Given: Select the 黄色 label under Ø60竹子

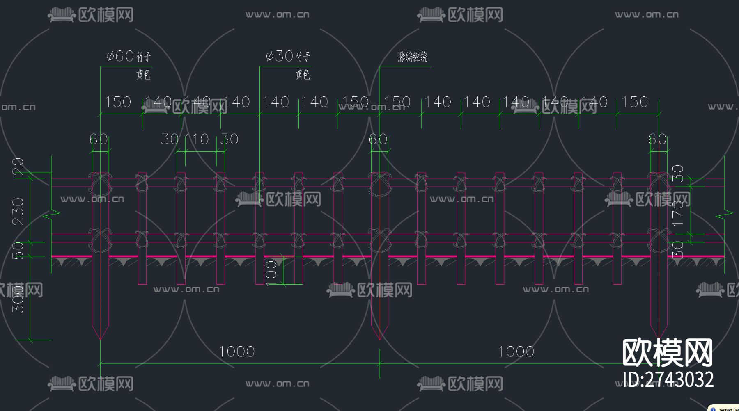Looking at the screenshot, I should point(143,74).
